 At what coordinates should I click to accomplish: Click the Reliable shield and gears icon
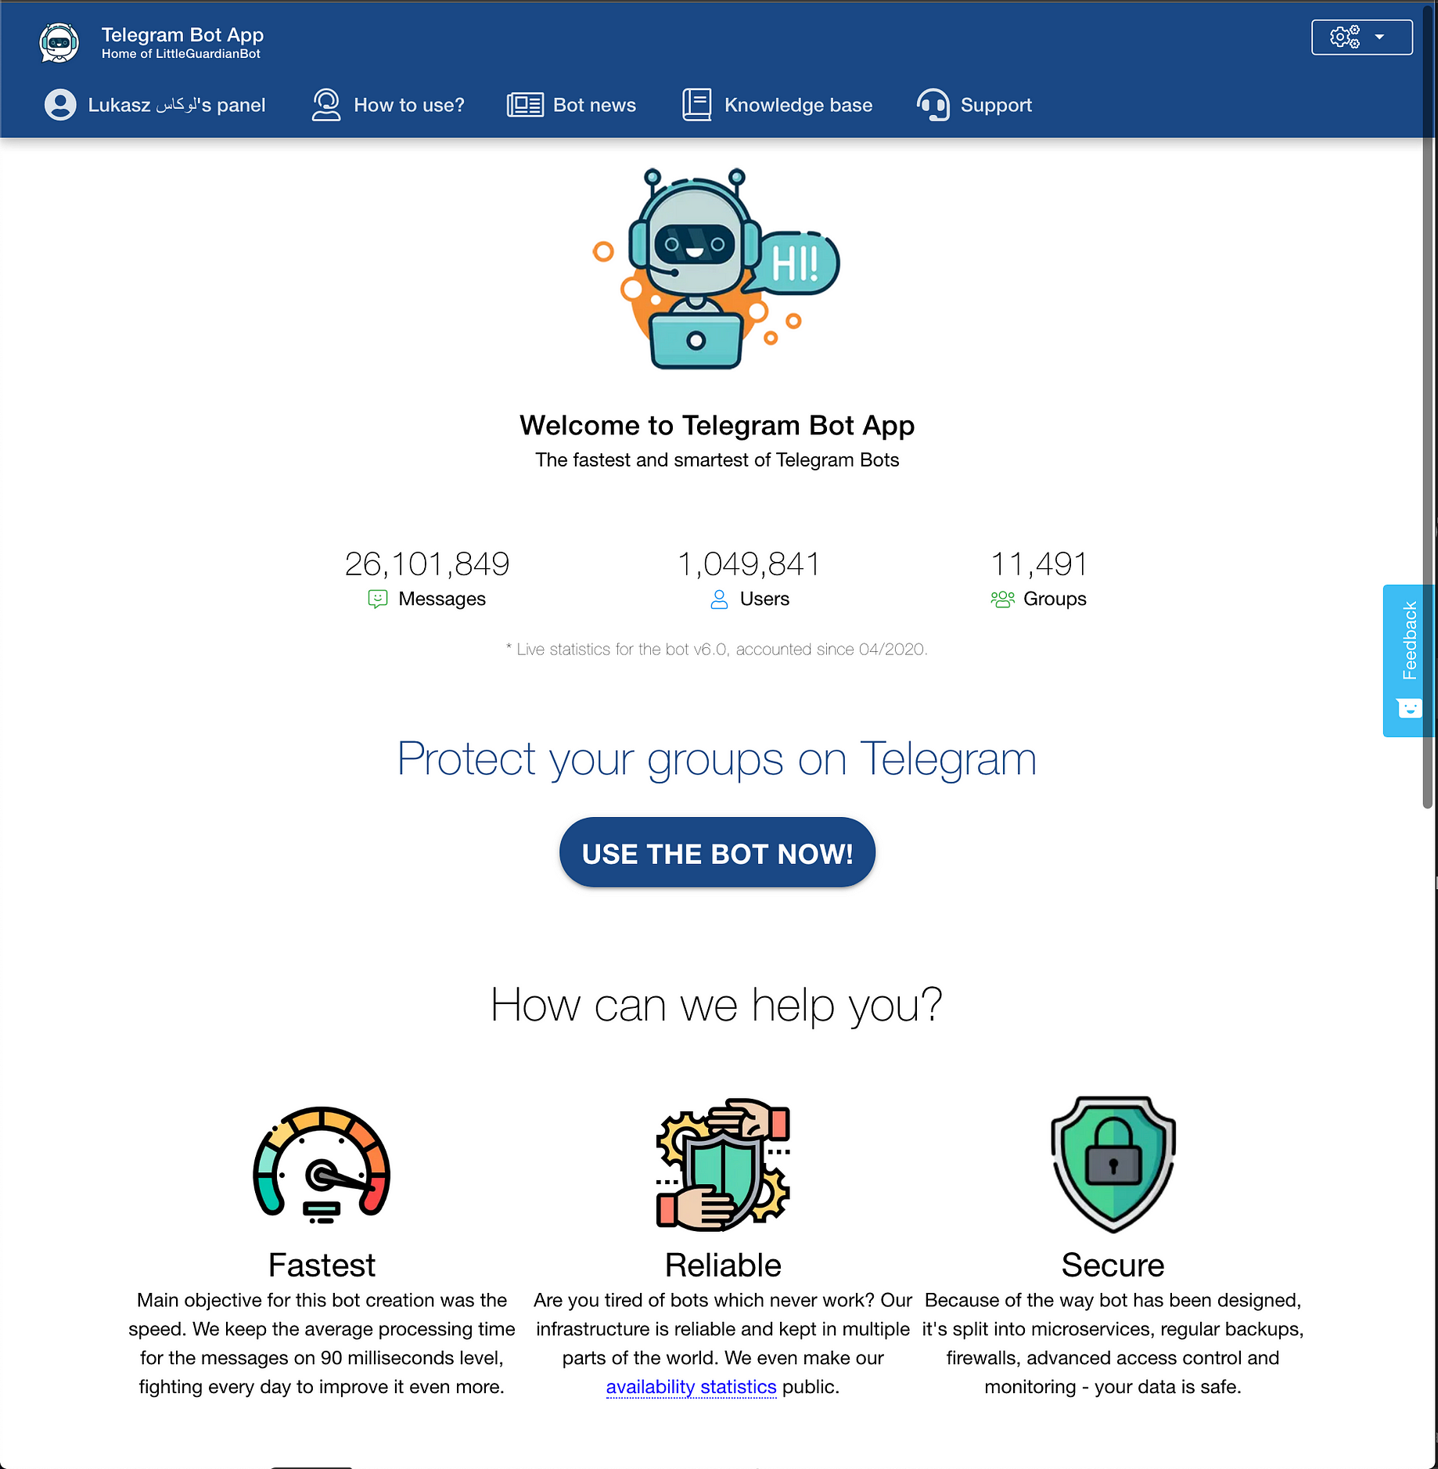pos(723,1165)
